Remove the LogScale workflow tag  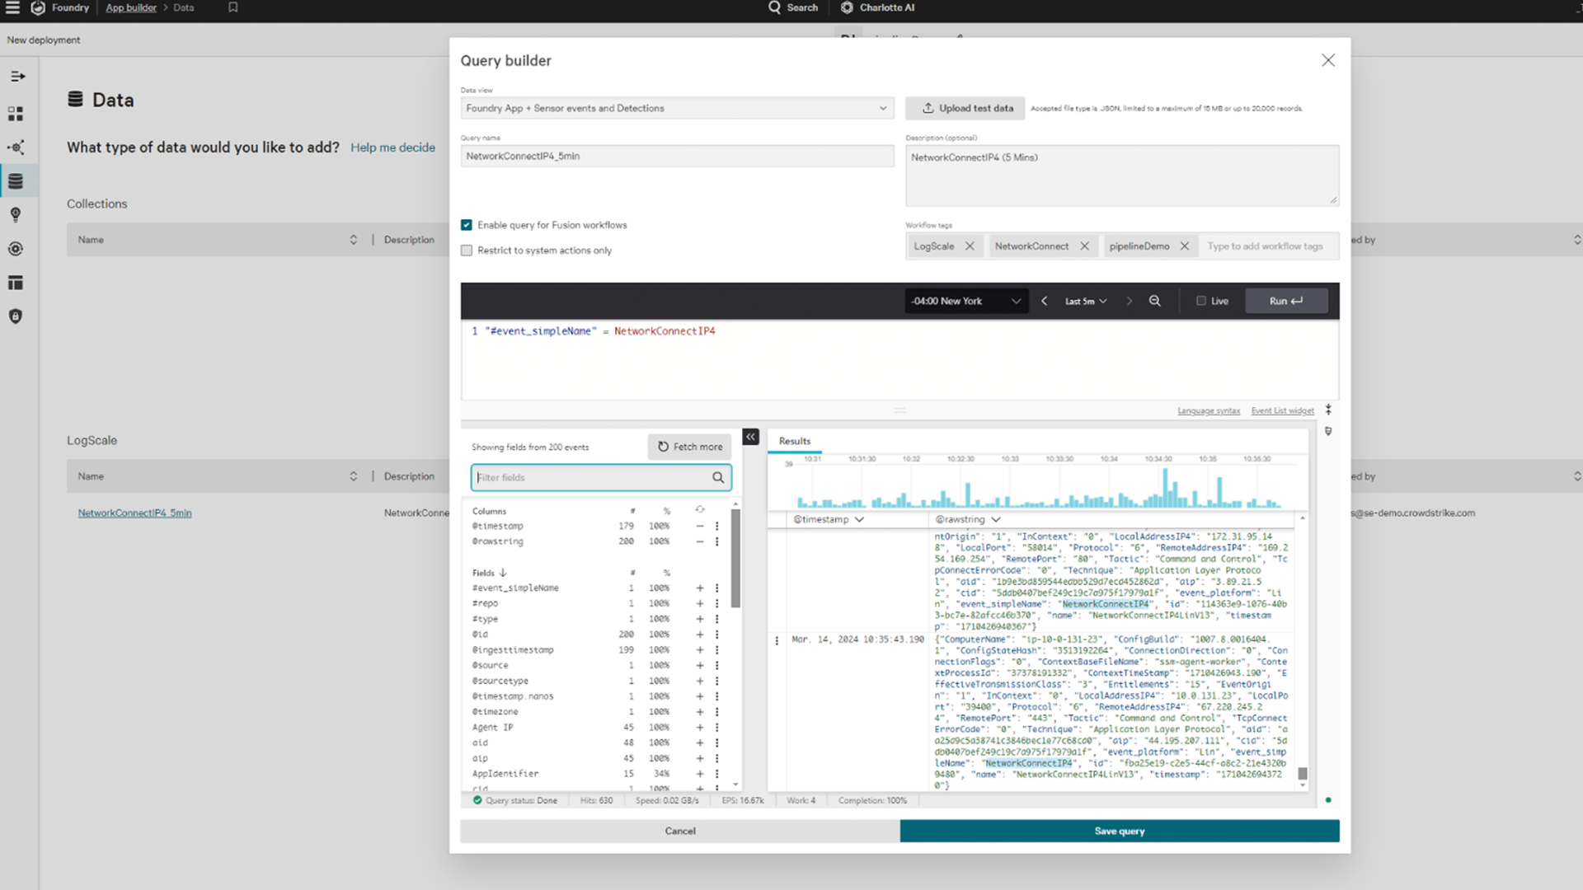pyautogui.click(x=970, y=246)
